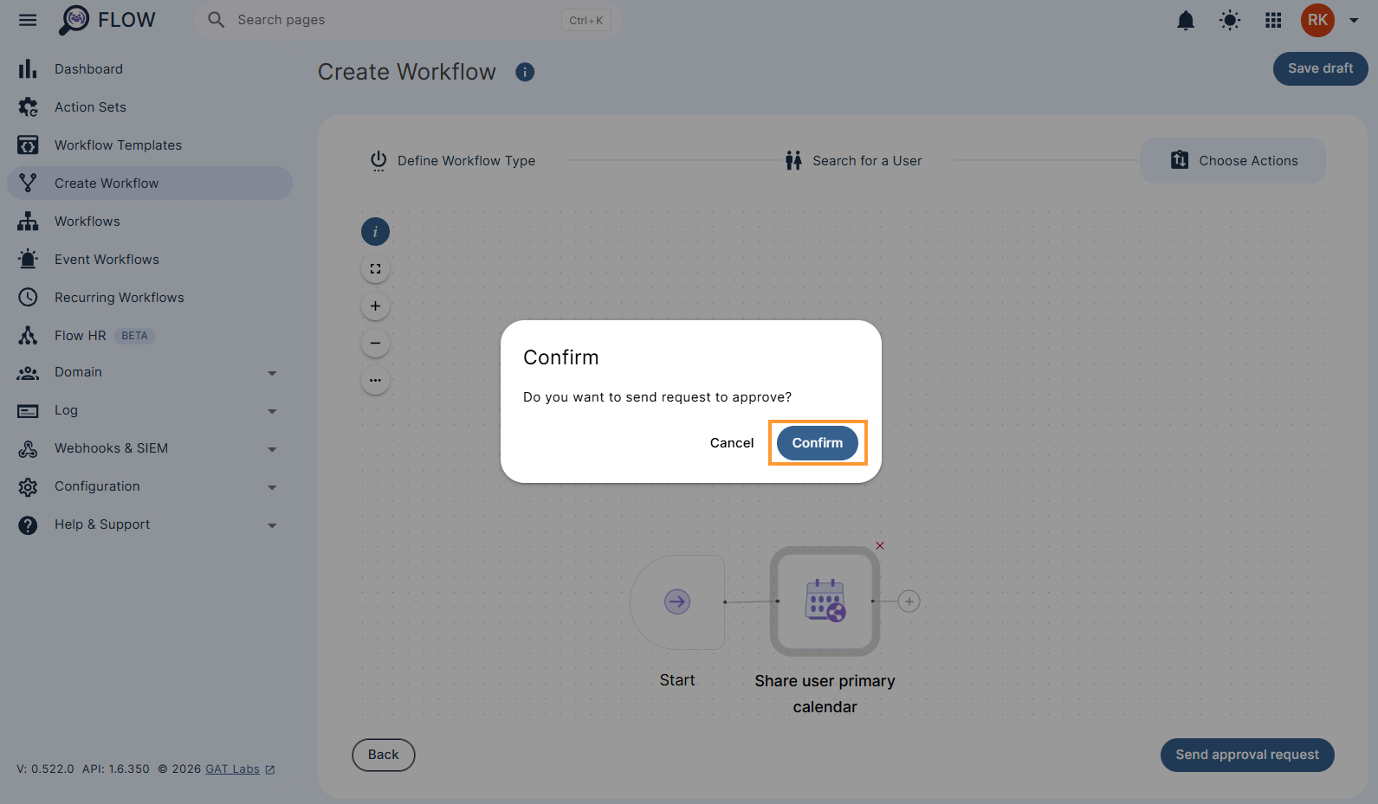Click the Domain people icon
The image size is (1378, 804).
click(28, 373)
